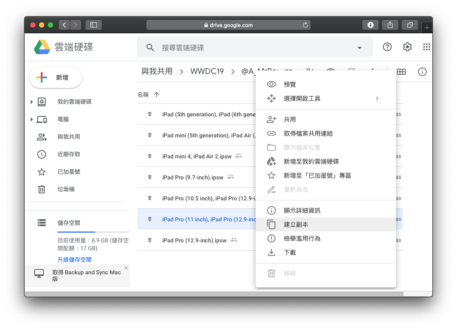Open 電腦 in sidebar

point(63,119)
